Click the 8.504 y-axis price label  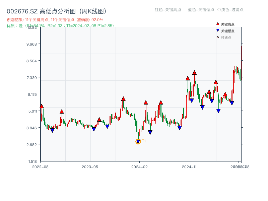(31, 61)
